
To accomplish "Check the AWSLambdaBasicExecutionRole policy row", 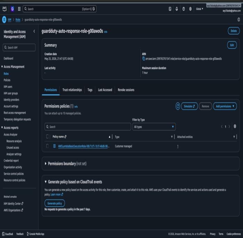I will pyautogui.click(x=47, y=146).
